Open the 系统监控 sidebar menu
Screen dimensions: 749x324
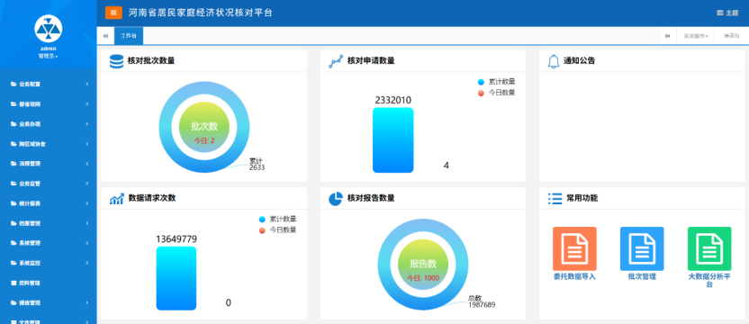click(49, 263)
